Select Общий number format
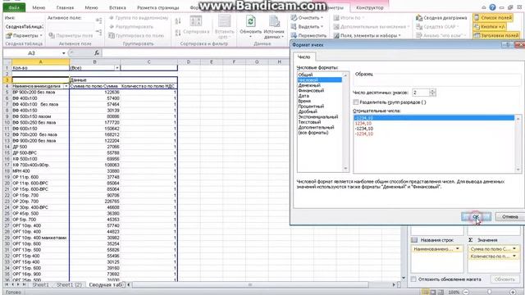 point(305,75)
